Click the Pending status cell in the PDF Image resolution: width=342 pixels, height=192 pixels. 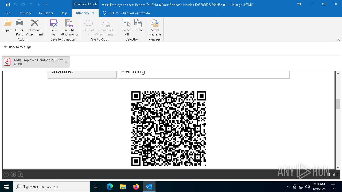[204, 74]
